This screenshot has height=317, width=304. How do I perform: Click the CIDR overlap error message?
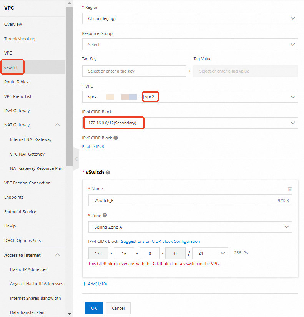(x=154, y=264)
